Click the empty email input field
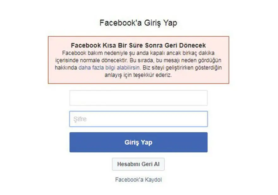 click(x=138, y=98)
